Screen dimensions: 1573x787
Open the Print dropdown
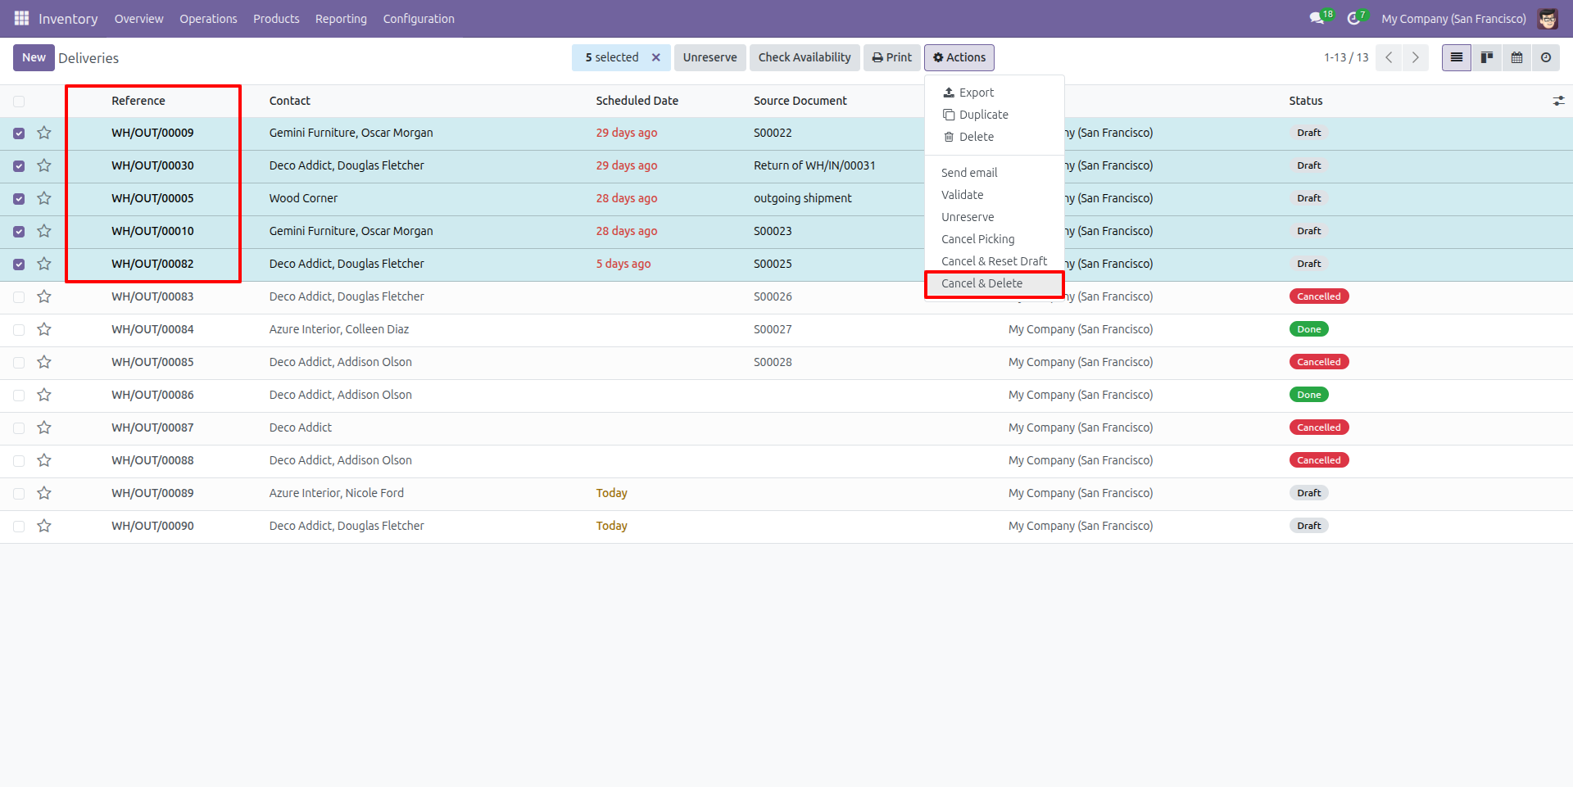[892, 57]
